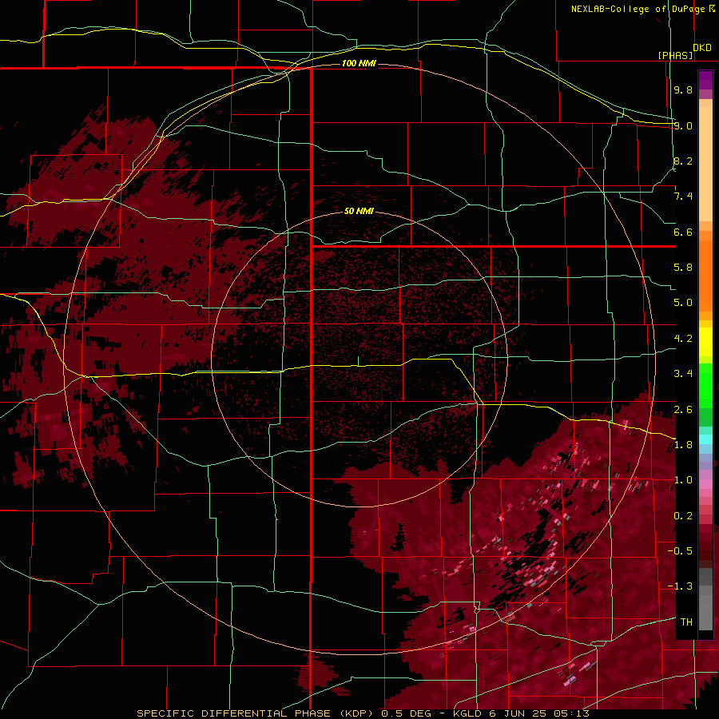The height and width of the screenshot is (719, 719).
Task: Click the TH threshold label
Action: pos(686,622)
